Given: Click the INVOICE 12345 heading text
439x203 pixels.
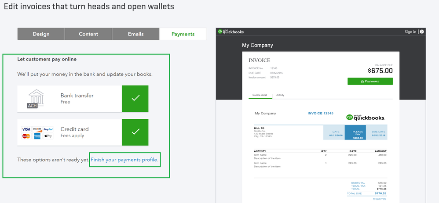Looking at the screenshot, I should coord(321,114).
